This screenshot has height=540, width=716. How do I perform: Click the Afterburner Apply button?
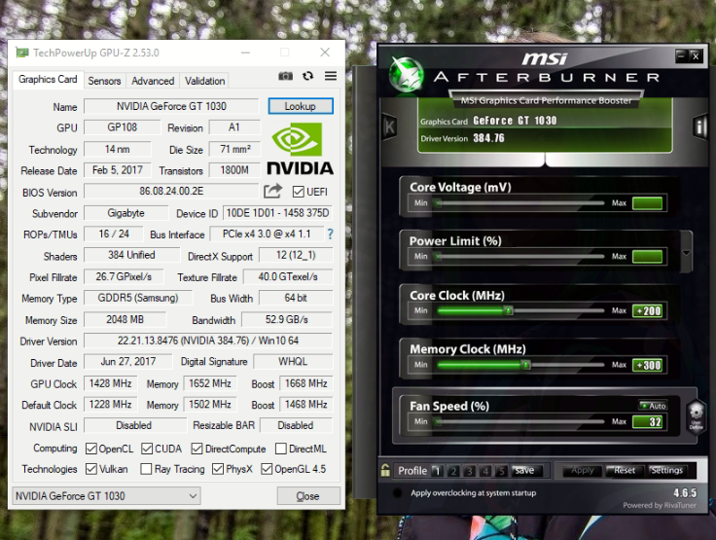[x=582, y=470]
